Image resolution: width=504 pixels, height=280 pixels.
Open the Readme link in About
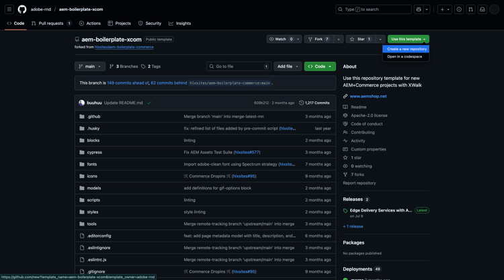click(x=358, y=107)
